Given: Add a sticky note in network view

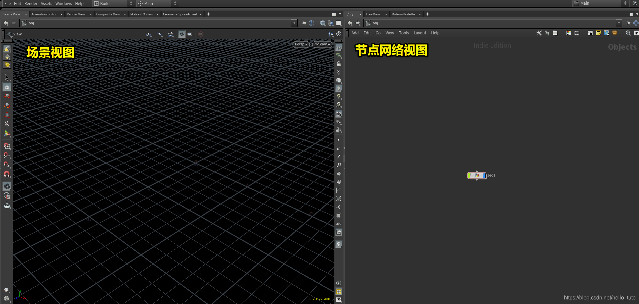Looking at the screenshot, I should [598, 33].
